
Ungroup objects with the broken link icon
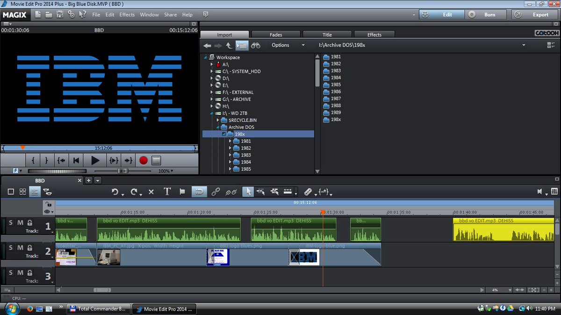click(x=231, y=191)
